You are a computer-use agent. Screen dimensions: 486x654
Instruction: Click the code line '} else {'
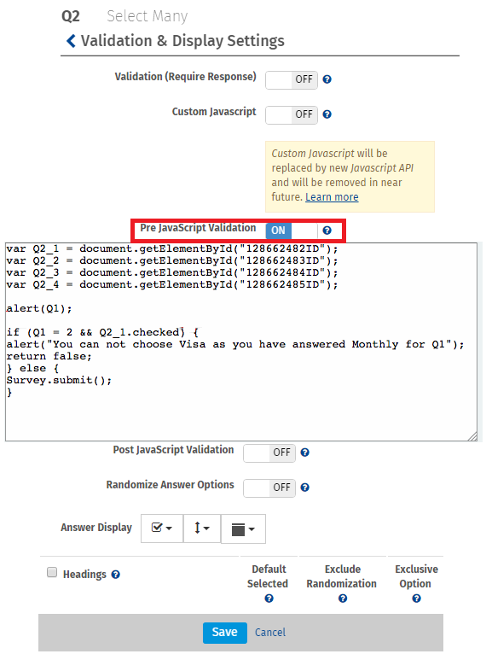coord(32,369)
